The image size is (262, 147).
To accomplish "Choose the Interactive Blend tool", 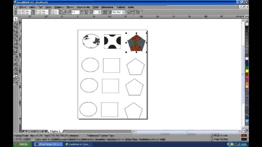I will click(16, 64).
